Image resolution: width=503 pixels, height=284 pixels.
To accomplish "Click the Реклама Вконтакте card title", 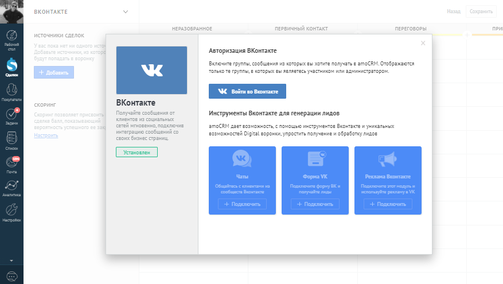I will pyautogui.click(x=388, y=177).
